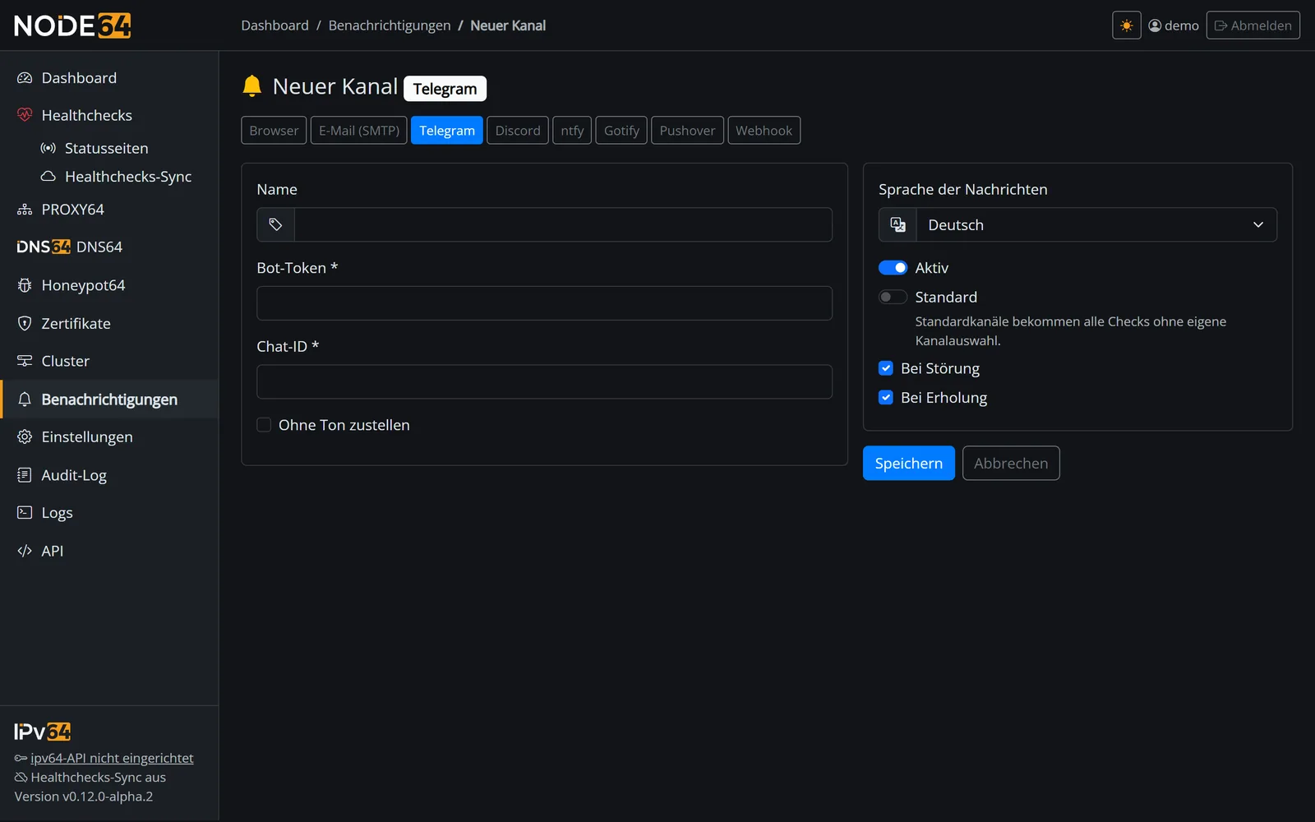Choose the ntfy channel tab
Image resolution: width=1315 pixels, height=822 pixels.
(x=572, y=130)
